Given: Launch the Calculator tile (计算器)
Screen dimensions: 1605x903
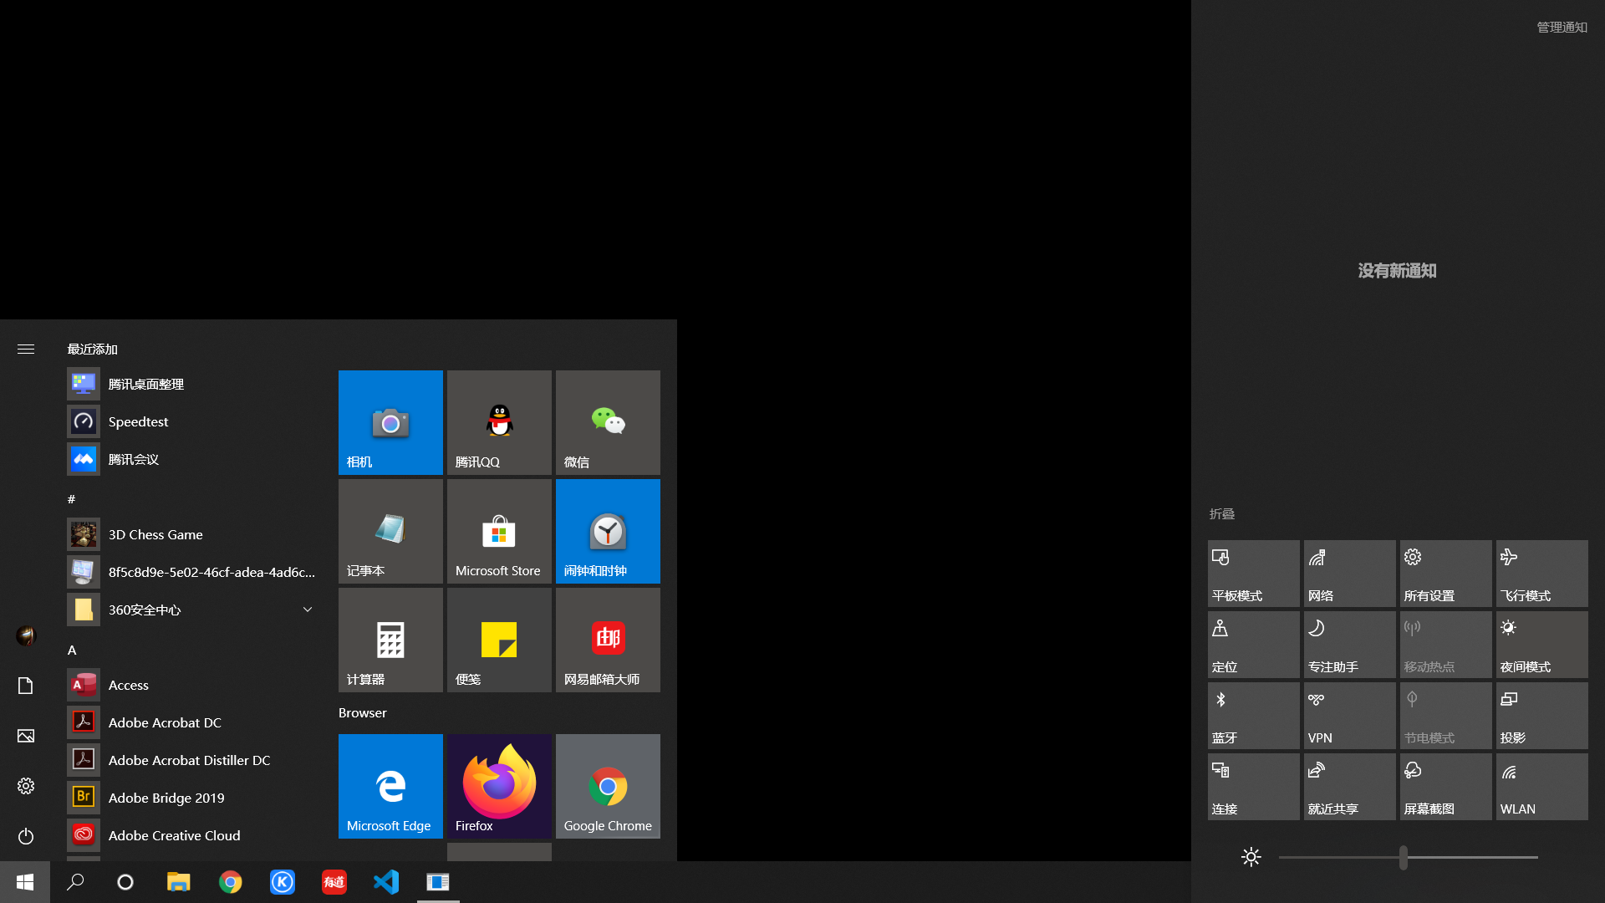Looking at the screenshot, I should 390,640.
